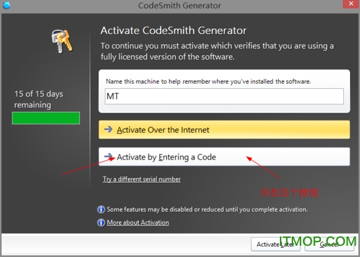Screen dimensions: 360x257
Task: Click the info icon beside 'Some features may be disabled'
Action: [101, 209]
